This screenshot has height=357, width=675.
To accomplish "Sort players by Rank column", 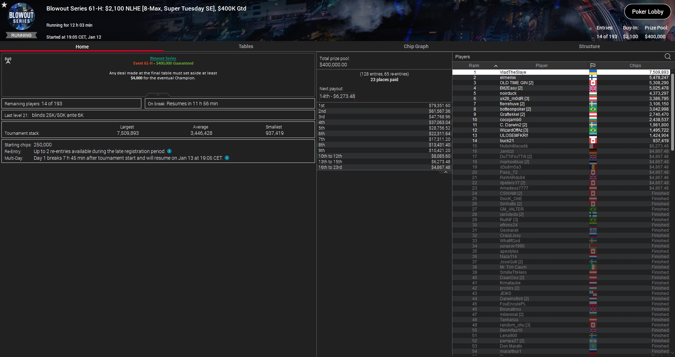I will pyautogui.click(x=475, y=66).
